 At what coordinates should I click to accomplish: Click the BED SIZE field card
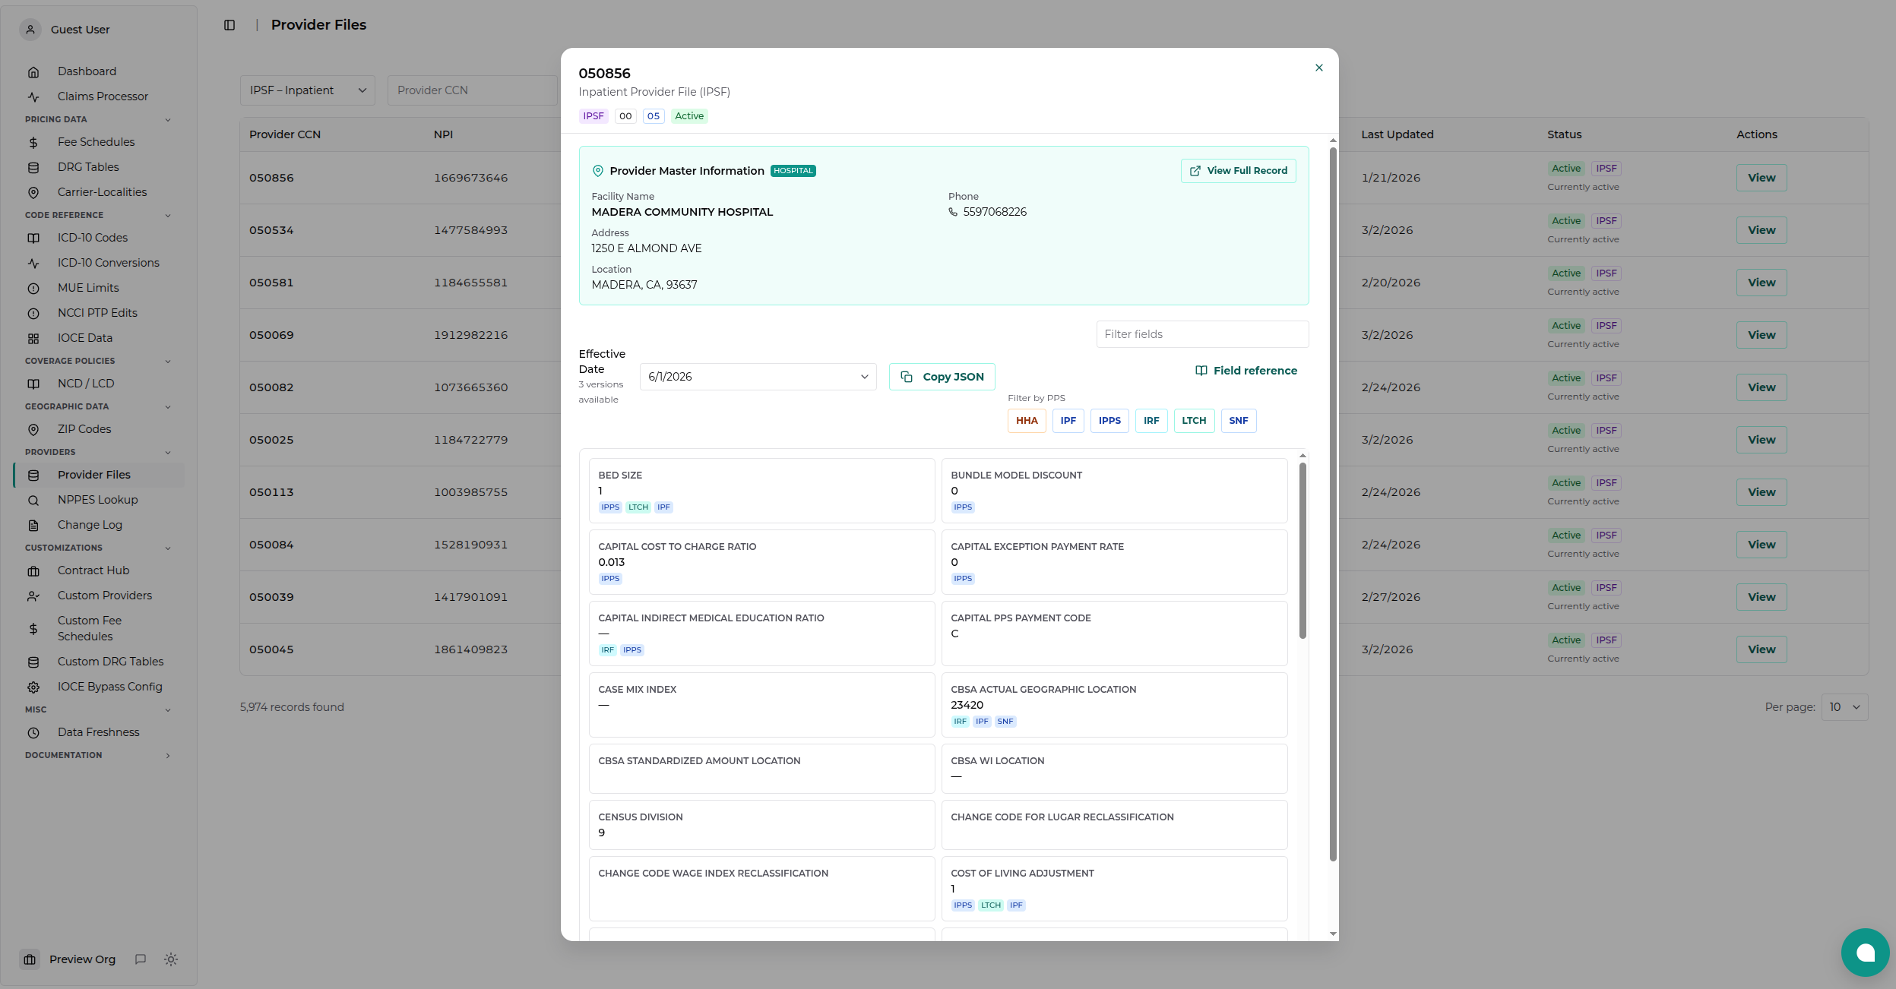[x=761, y=491]
